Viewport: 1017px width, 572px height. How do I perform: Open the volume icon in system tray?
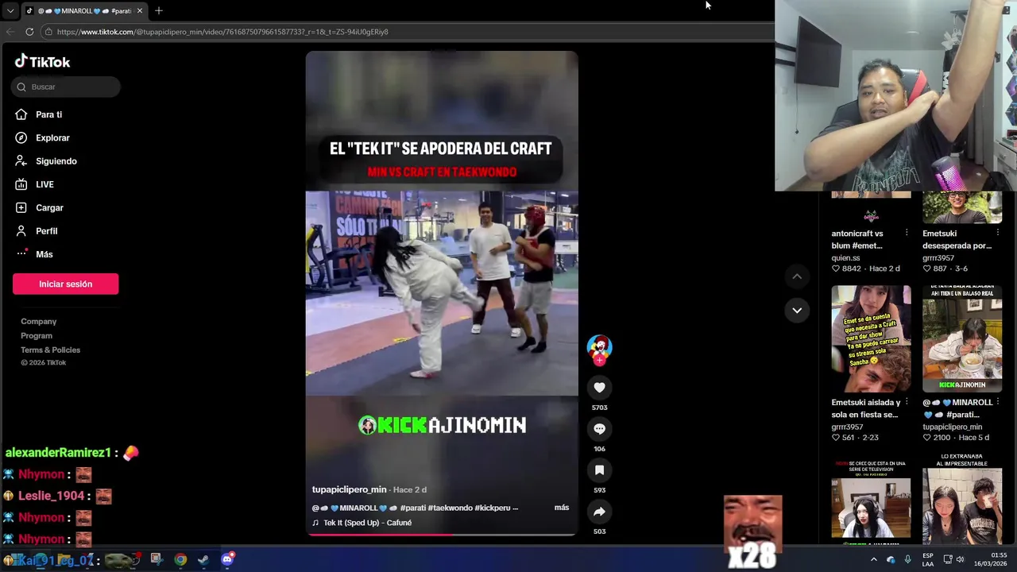click(x=961, y=559)
